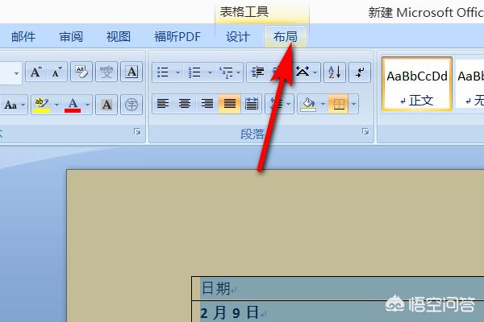
Task: Click the Shading paint bucket icon
Action: 309,104
